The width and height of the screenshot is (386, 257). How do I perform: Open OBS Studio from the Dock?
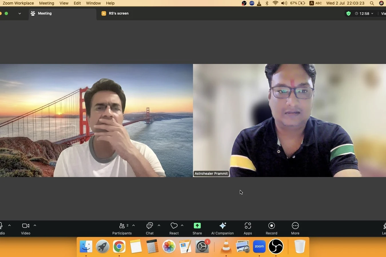coord(276,246)
